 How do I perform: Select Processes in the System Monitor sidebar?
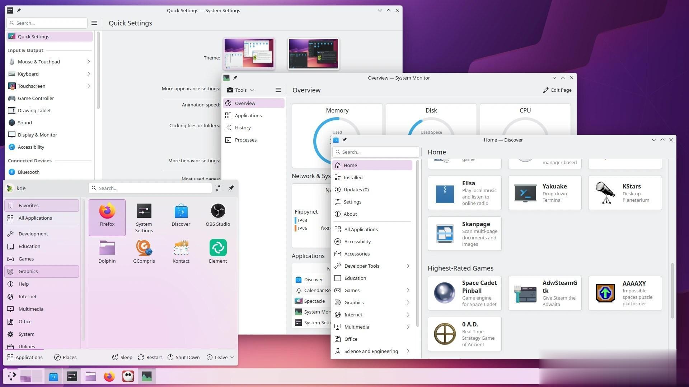click(245, 140)
